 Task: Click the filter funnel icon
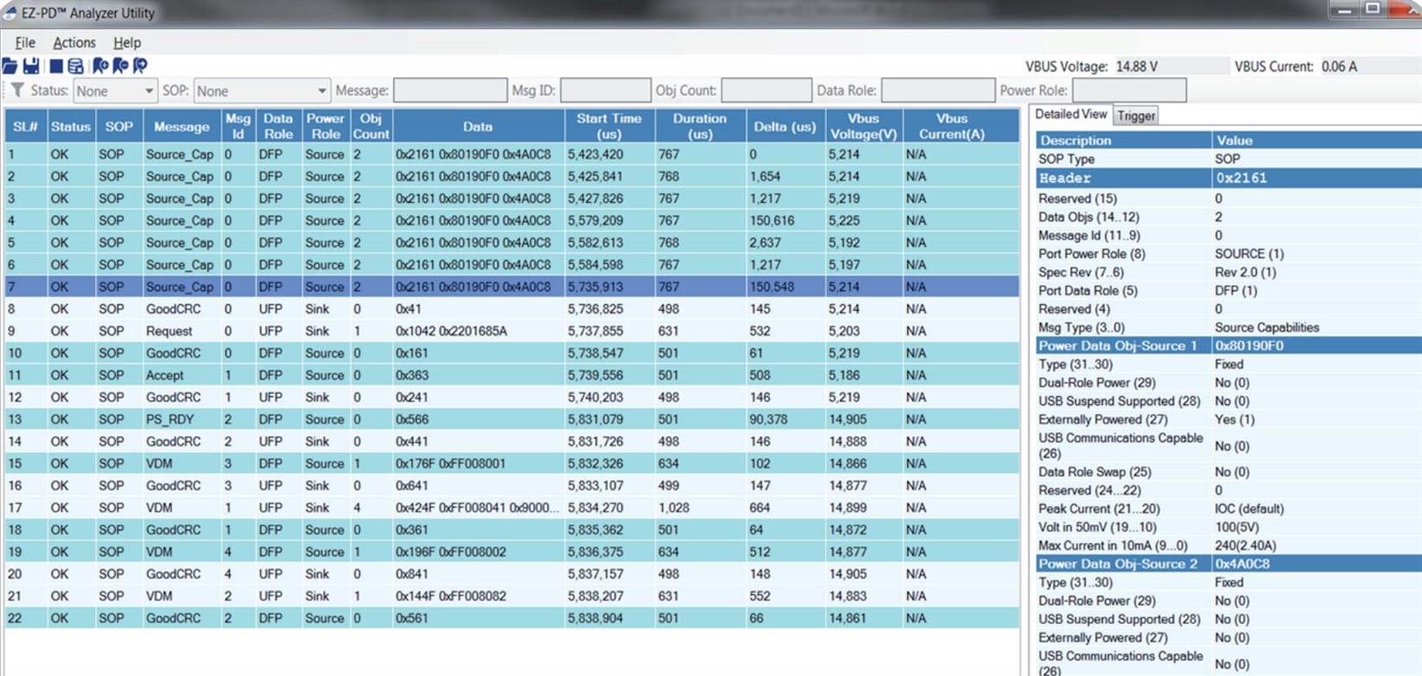coord(16,91)
